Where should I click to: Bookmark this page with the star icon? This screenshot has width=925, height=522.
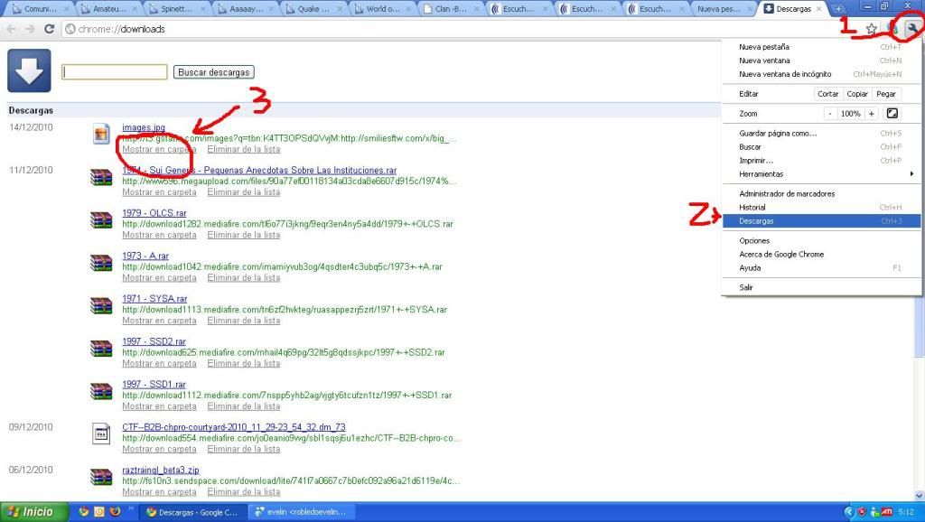[872, 29]
